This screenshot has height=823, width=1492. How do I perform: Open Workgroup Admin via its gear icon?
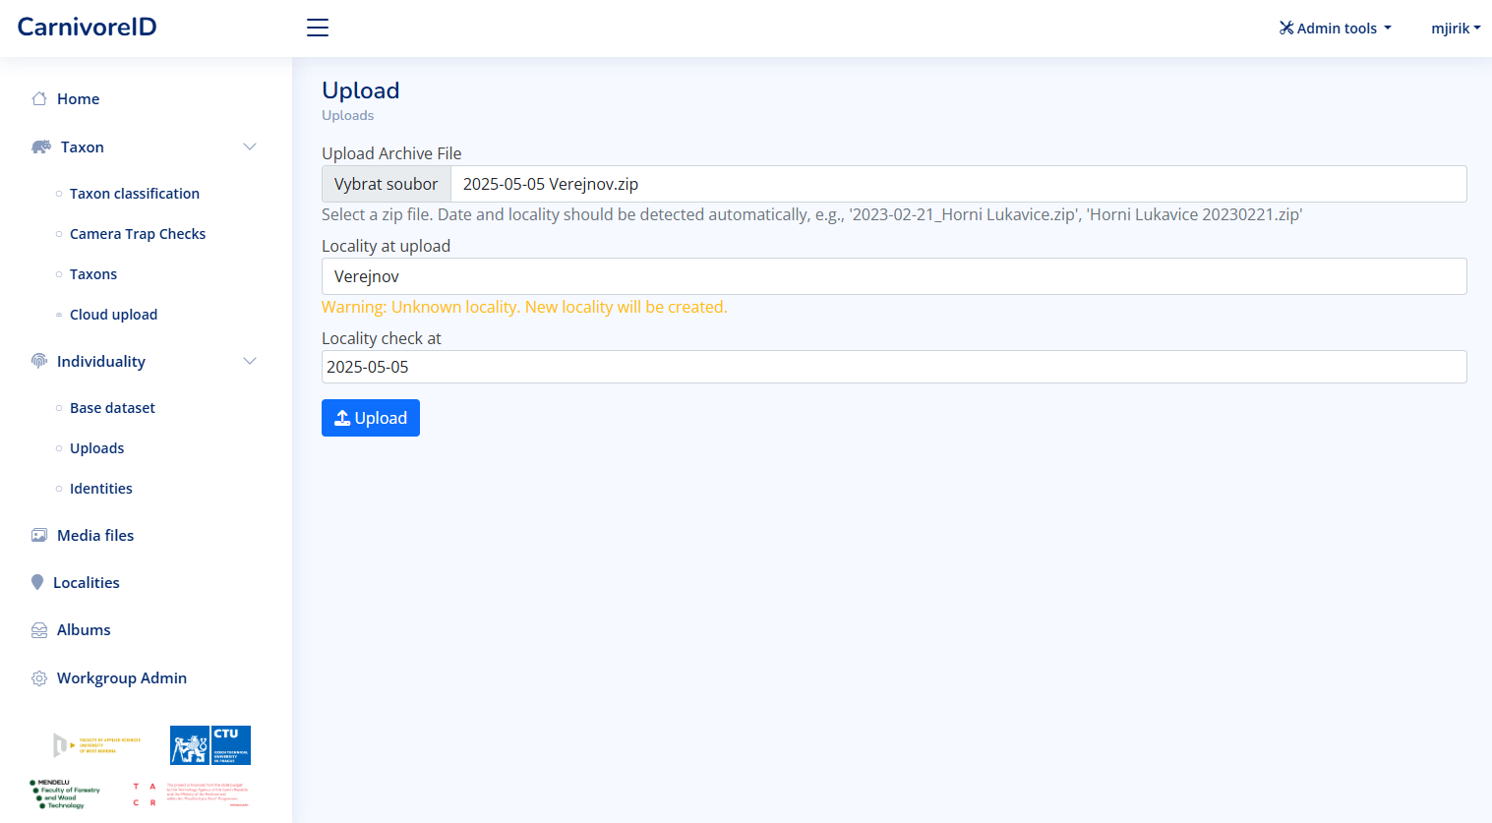click(38, 677)
